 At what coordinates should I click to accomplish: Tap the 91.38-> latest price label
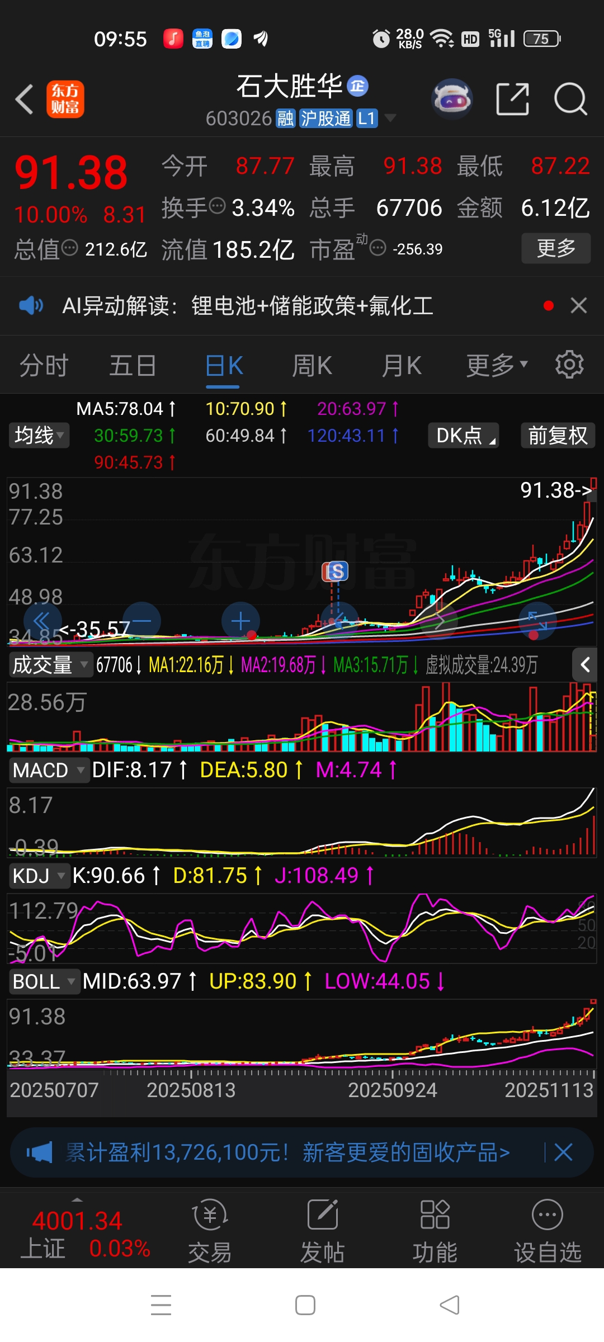click(556, 490)
